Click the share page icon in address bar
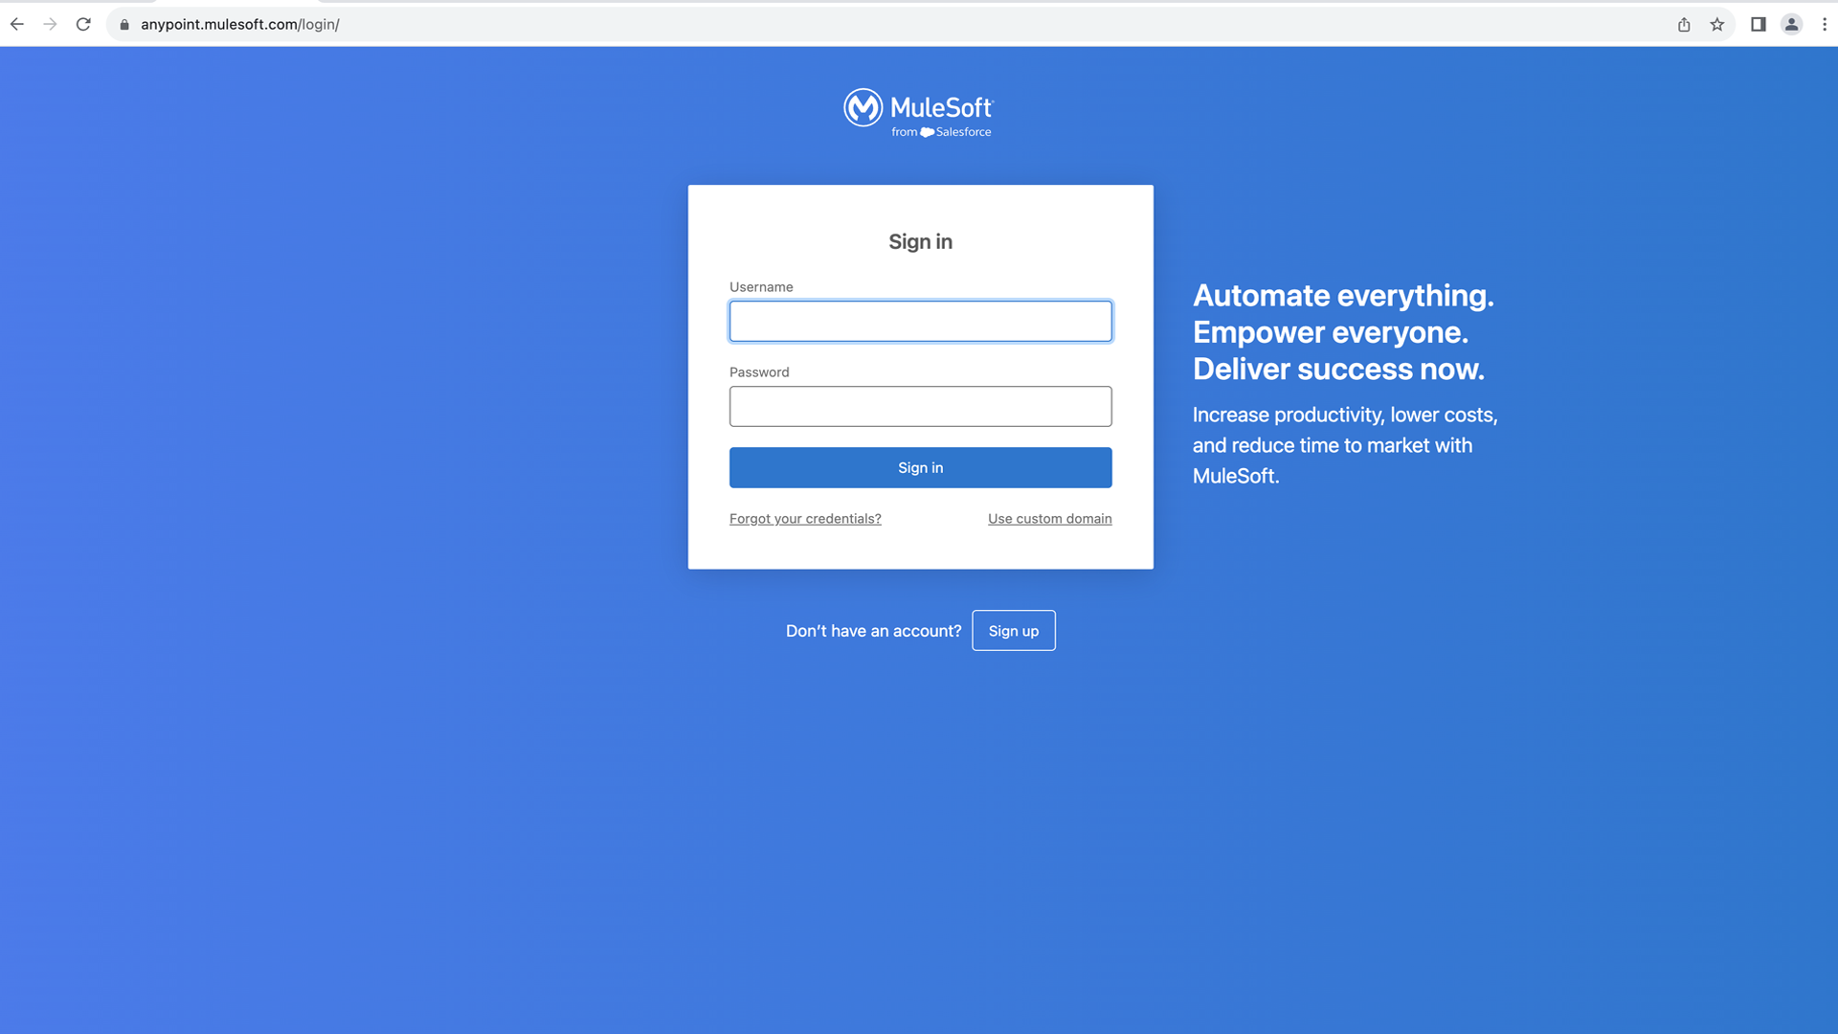 (x=1684, y=24)
